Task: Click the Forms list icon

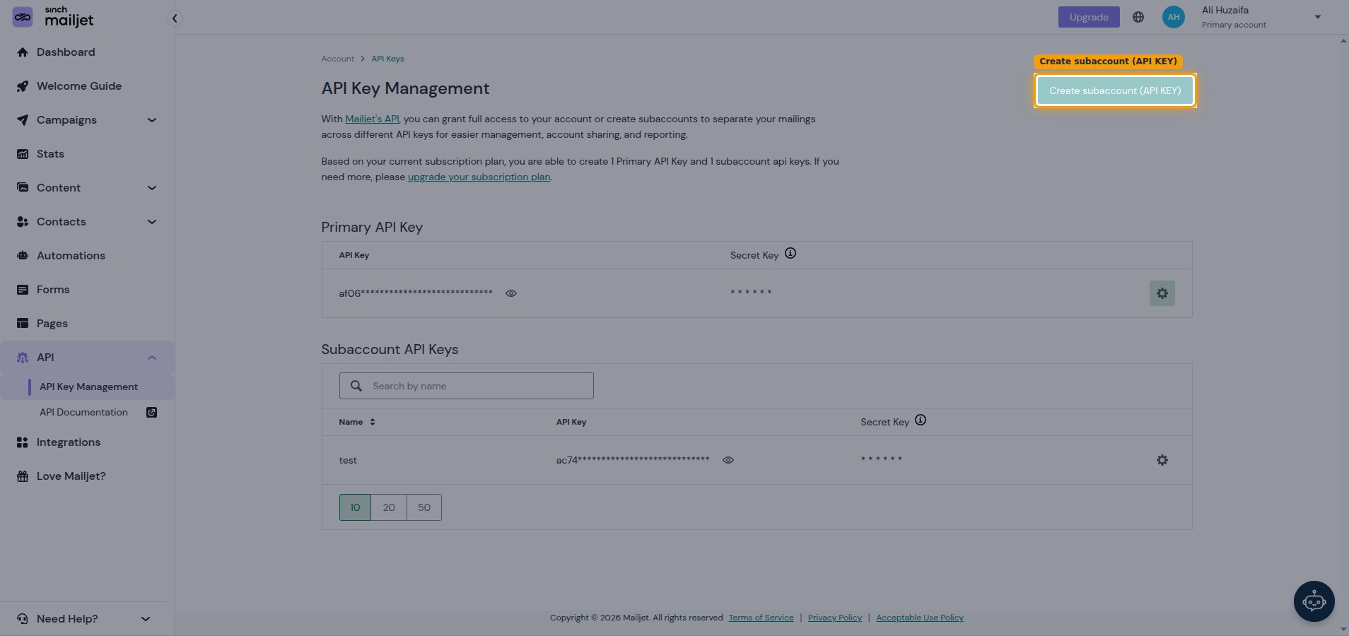Action: coord(23,290)
